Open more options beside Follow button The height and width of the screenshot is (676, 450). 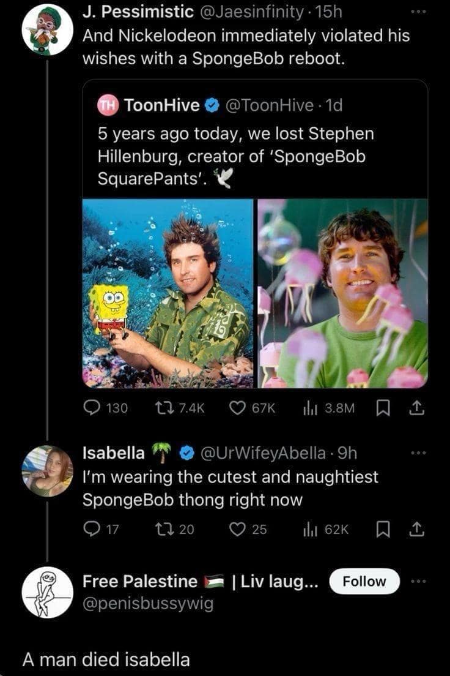417,582
